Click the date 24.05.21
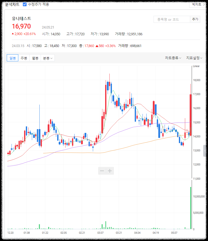 48,27
